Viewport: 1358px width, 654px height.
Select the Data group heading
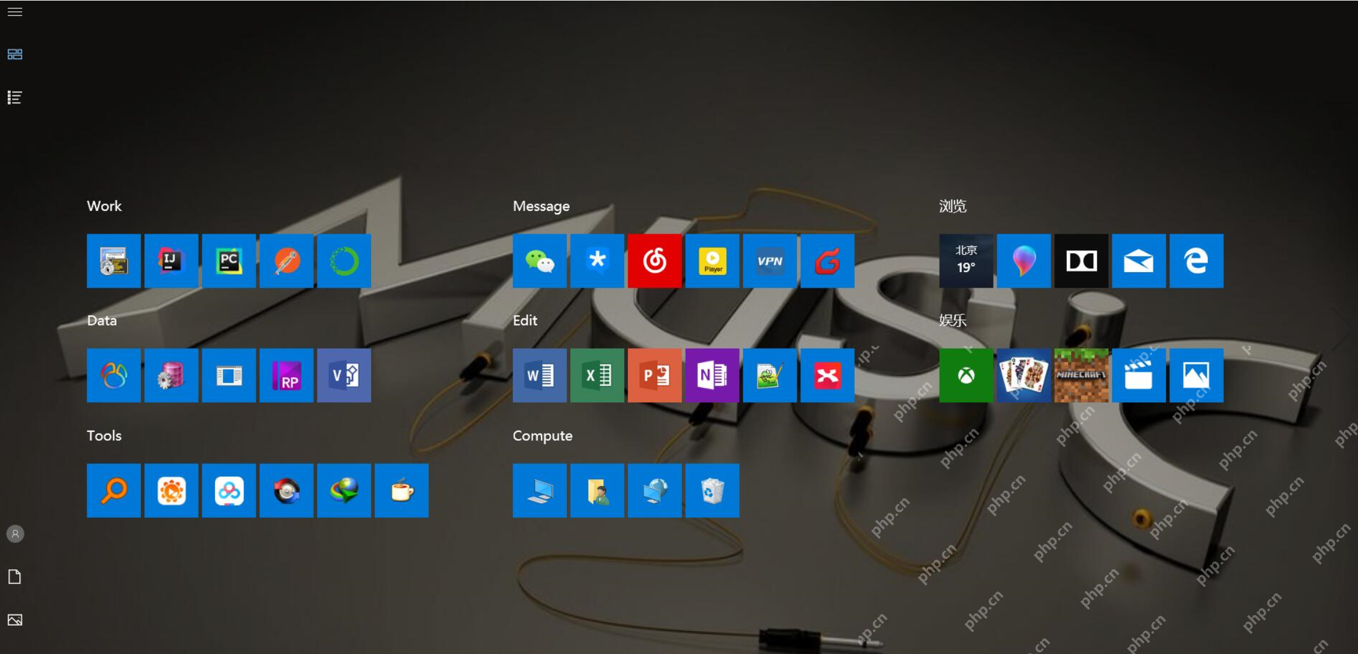point(102,321)
